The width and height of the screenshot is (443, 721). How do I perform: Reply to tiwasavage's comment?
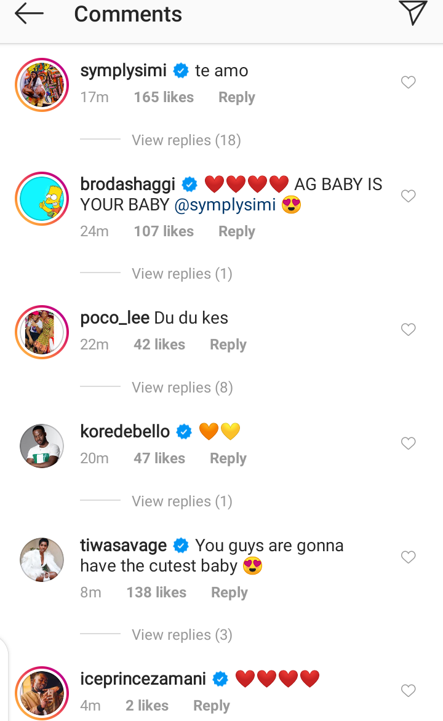click(229, 592)
